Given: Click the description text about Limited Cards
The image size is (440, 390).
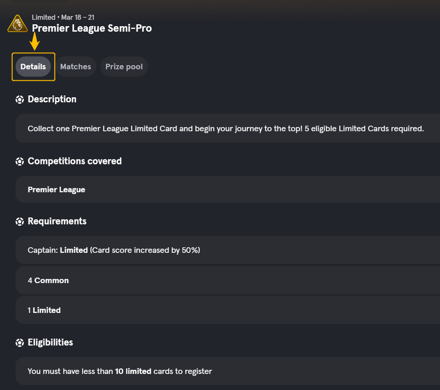Looking at the screenshot, I should point(225,128).
